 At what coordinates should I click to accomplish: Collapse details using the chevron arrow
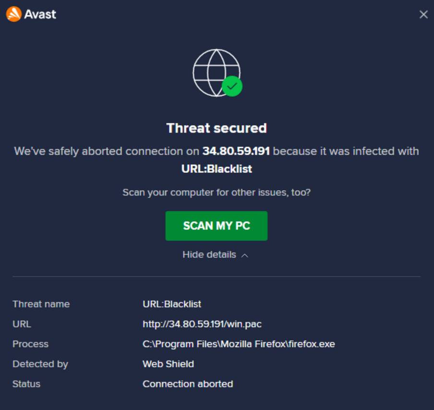(244, 255)
